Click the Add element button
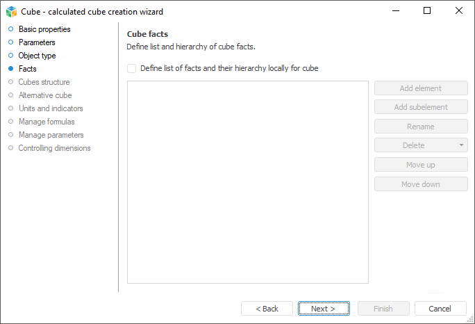Screen dimensions: 475x324 420,88
